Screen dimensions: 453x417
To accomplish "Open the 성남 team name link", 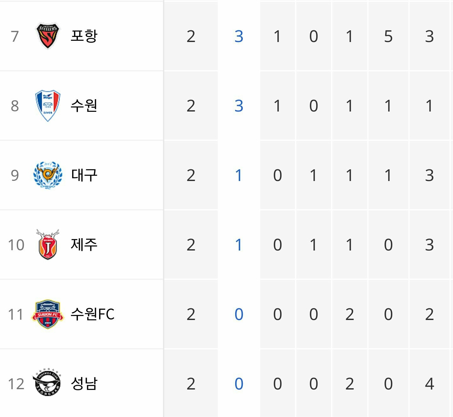I will [84, 384].
